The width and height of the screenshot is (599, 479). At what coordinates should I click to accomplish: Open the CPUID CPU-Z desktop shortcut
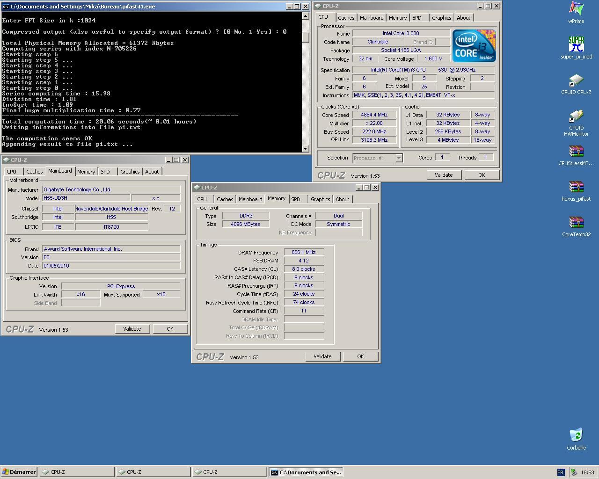pos(576,83)
